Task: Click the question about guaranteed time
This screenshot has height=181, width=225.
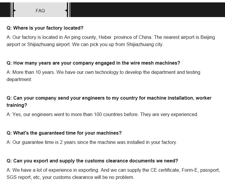Action: click(x=64, y=133)
